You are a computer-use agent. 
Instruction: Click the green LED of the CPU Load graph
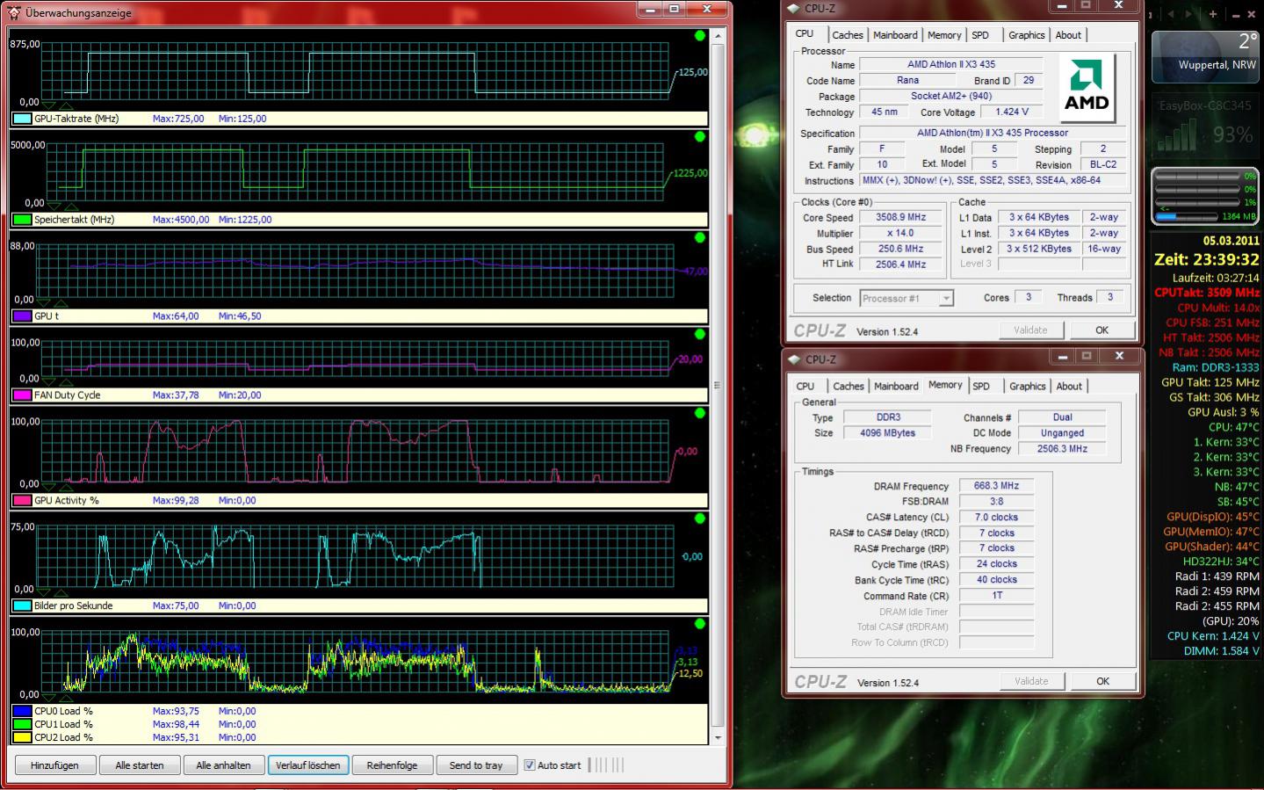tap(700, 624)
